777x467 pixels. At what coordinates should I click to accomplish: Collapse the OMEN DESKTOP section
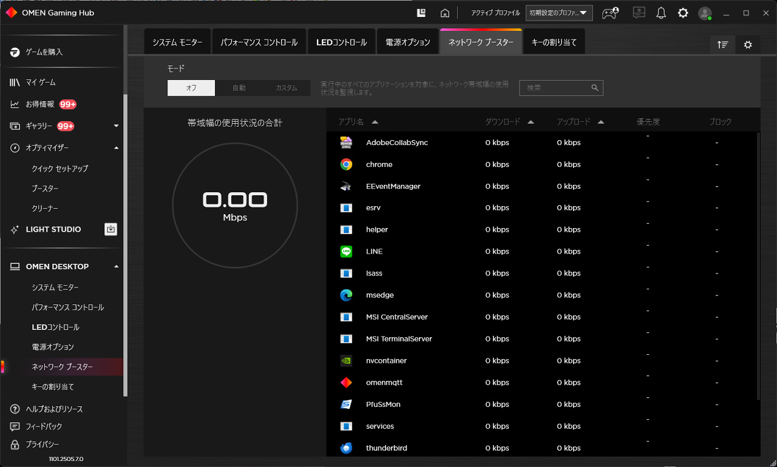point(117,267)
